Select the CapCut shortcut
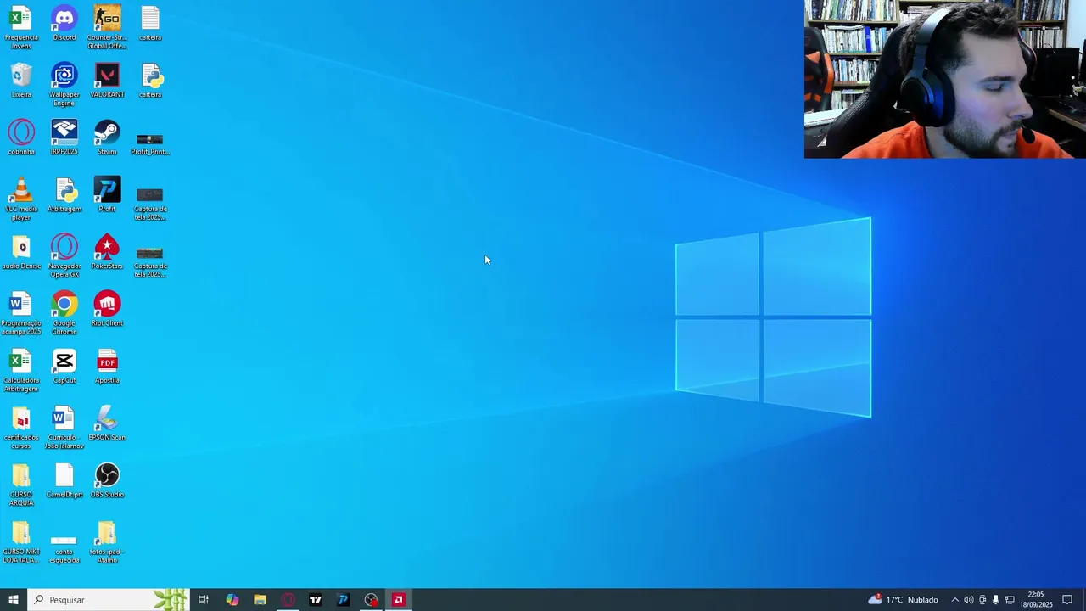The width and height of the screenshot is (1086, 611). (64, 367)
